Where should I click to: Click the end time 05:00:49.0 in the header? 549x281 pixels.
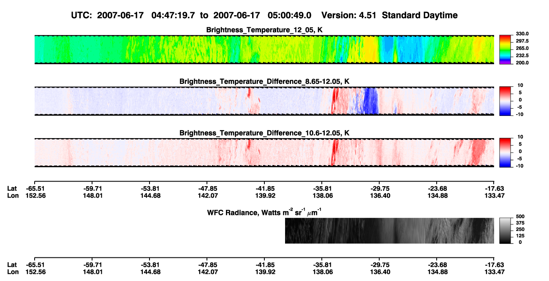(x=290, y=16)
